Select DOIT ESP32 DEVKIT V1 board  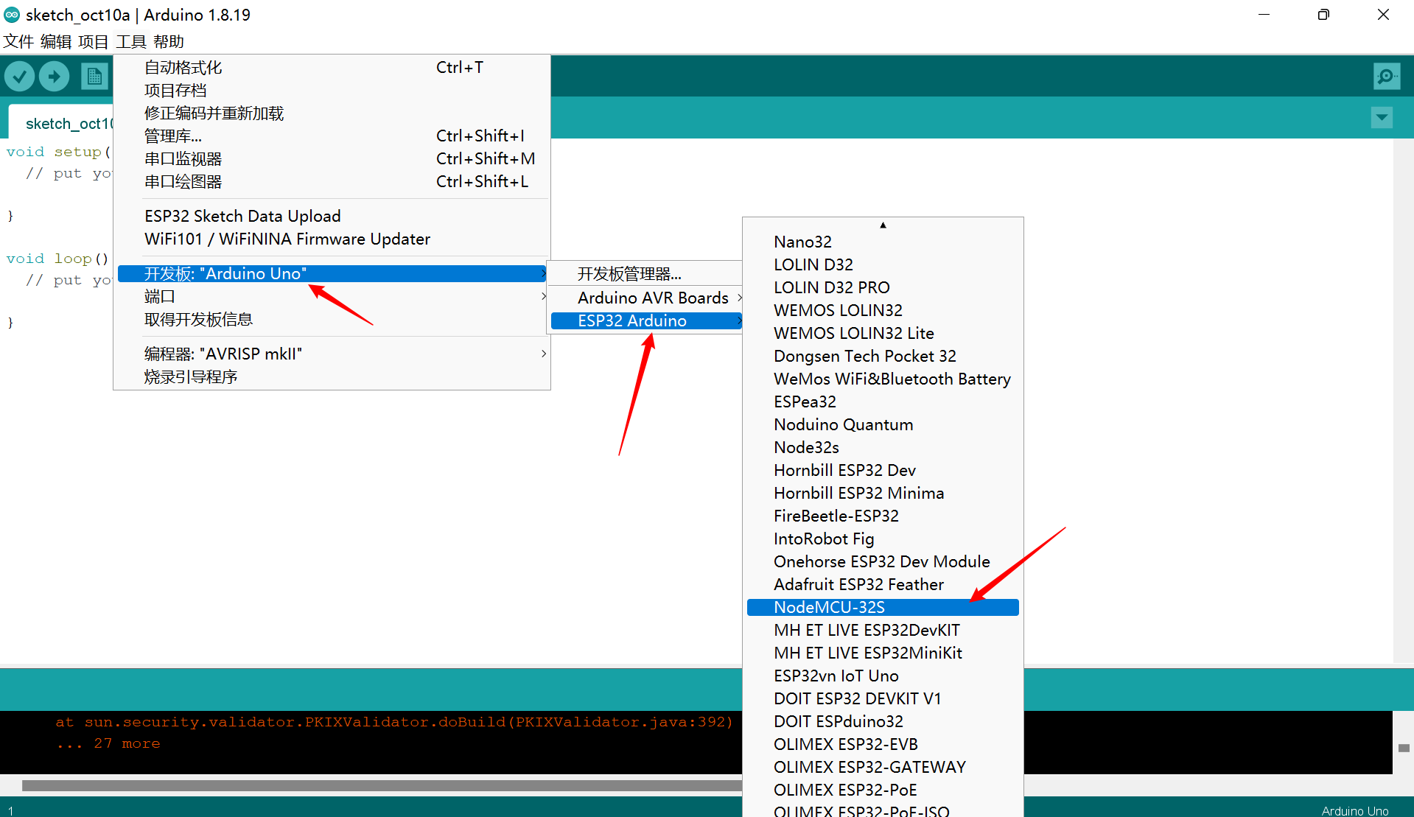click(x=883, y=699)
